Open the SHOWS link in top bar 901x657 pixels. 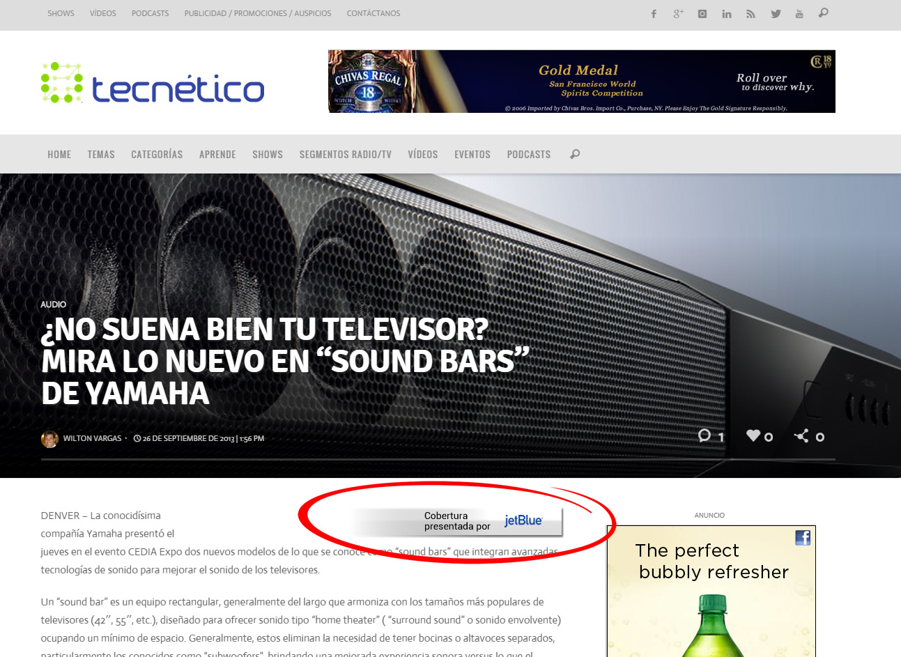pos(61,13)
